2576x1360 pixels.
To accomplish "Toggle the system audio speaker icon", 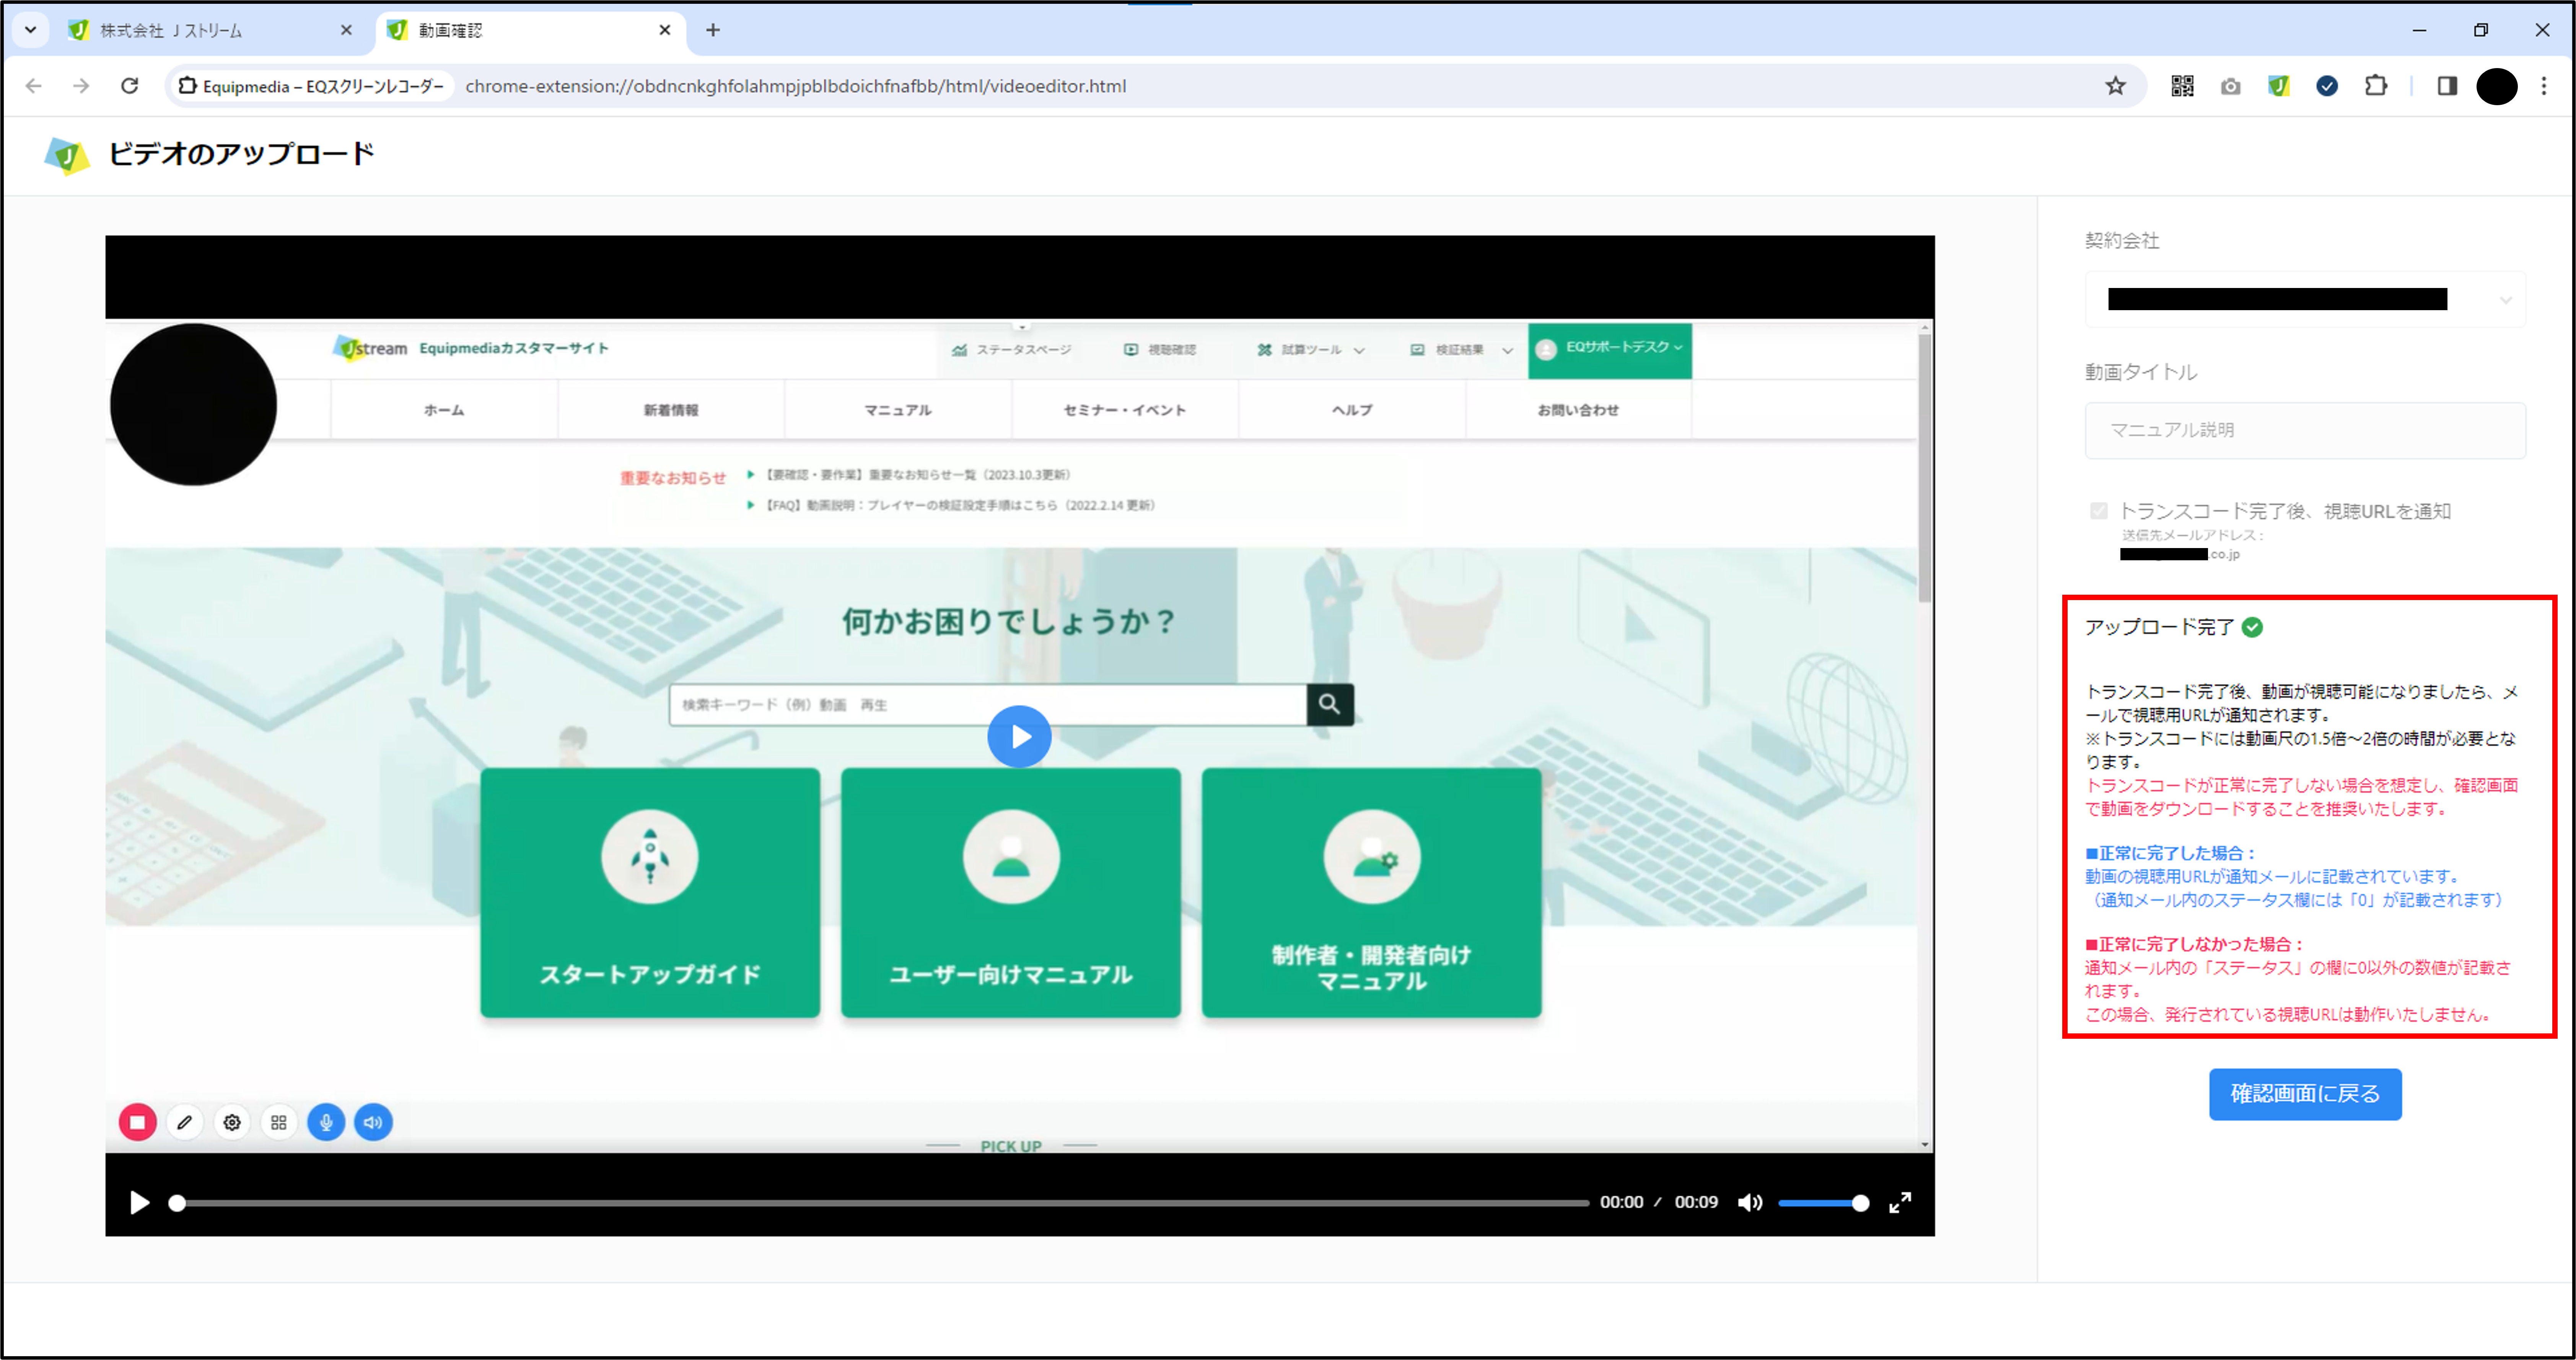I will coord(373,1122).
